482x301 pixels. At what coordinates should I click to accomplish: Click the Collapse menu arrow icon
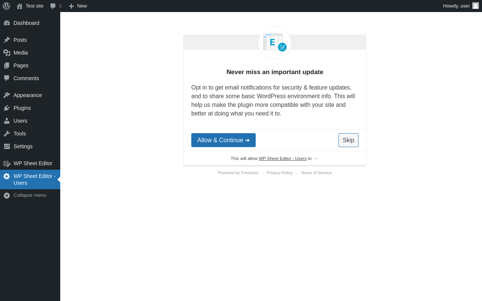coord(7,196)
